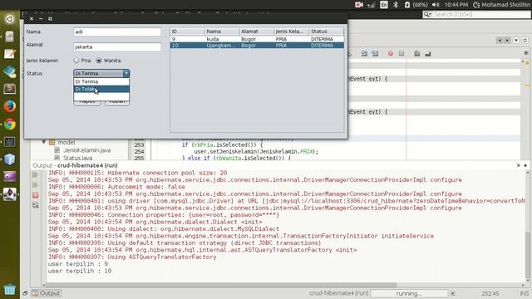The width and height of the screenshot is (532, 299).
Task: Click the "user terpilih : 10" output line
Action: point(80,271)
